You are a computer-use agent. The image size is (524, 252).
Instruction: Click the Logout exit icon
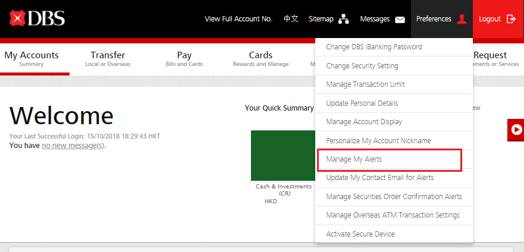point(511,19)
